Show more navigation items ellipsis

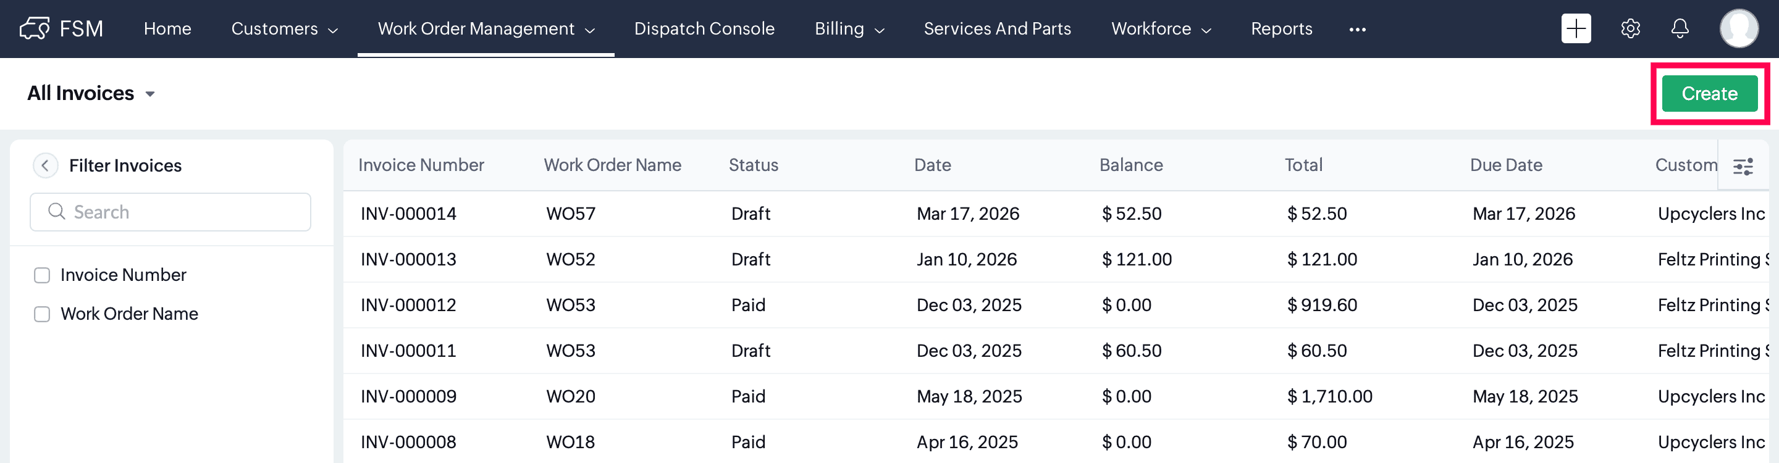coord(1357,29)
